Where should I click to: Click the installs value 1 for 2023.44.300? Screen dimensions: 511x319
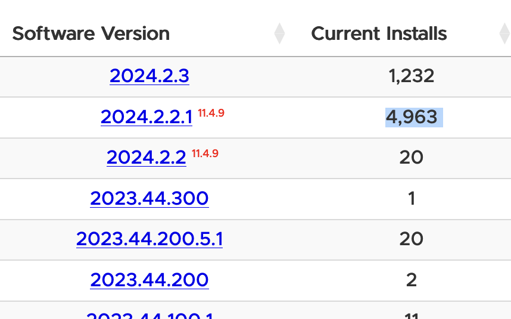(x=412, y=199)
